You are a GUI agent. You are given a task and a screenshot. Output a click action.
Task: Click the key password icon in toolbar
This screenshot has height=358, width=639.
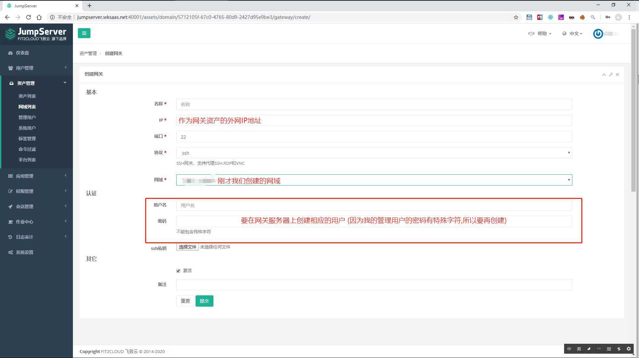coord(608,17)
